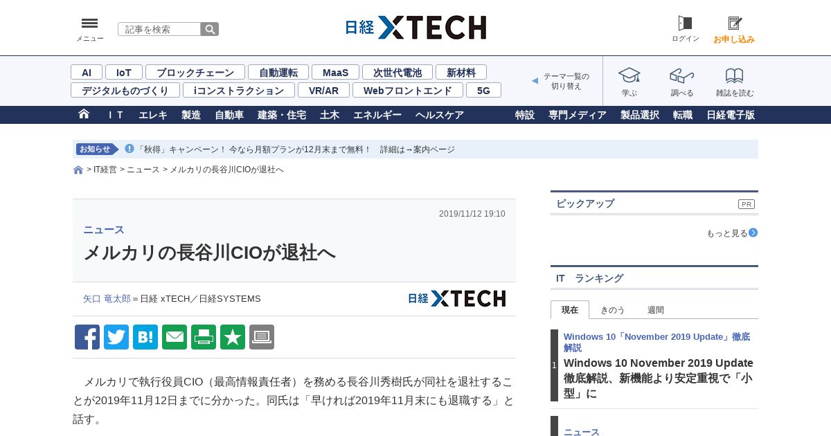This screenshot has height=436, width=831.
Task: Select the VR/AR theme tag
Action: (323, 90)
